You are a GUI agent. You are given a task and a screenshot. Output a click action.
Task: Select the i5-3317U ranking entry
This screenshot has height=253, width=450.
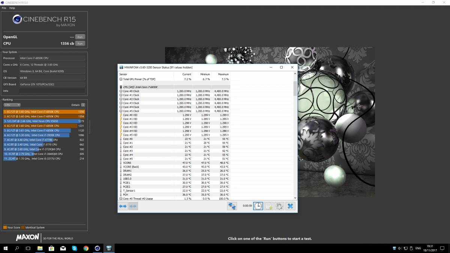point(44,159)
